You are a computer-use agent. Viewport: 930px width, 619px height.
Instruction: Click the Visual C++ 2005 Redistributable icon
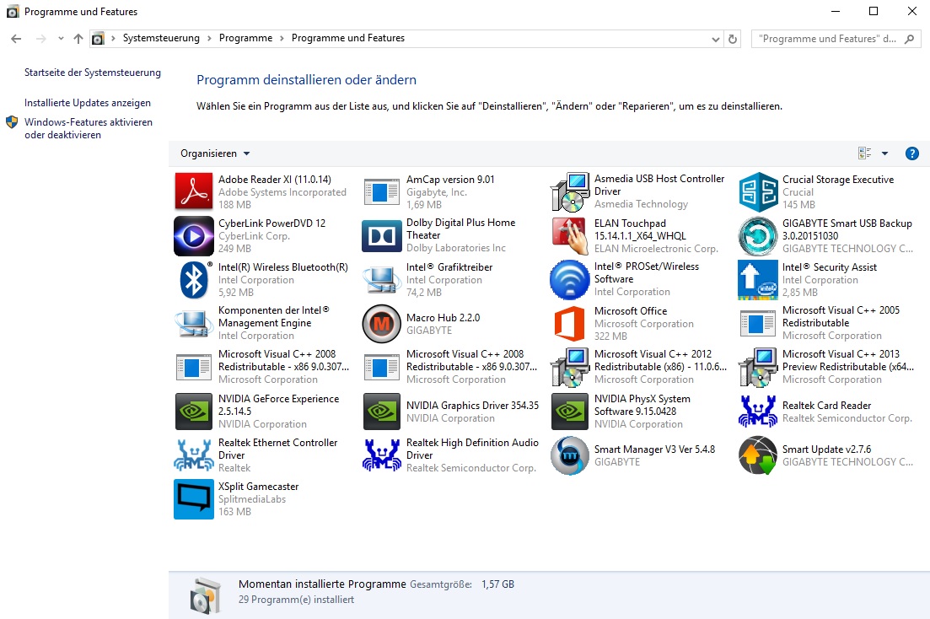click(x=758, y=324)
